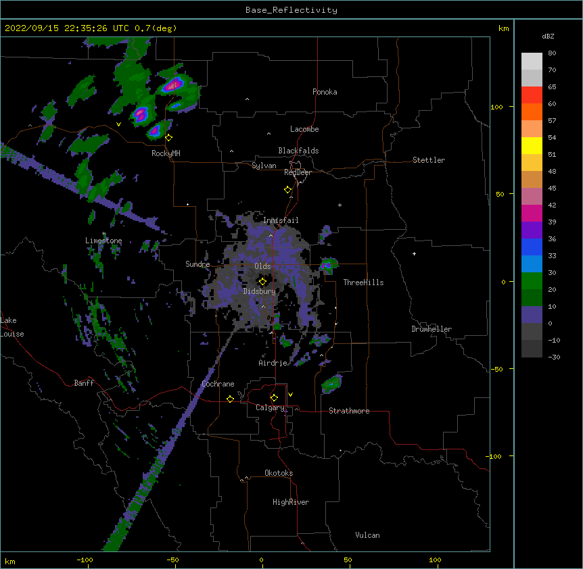
Task: Select the -30 value on dBZ legend
Action: click(554, 357)
